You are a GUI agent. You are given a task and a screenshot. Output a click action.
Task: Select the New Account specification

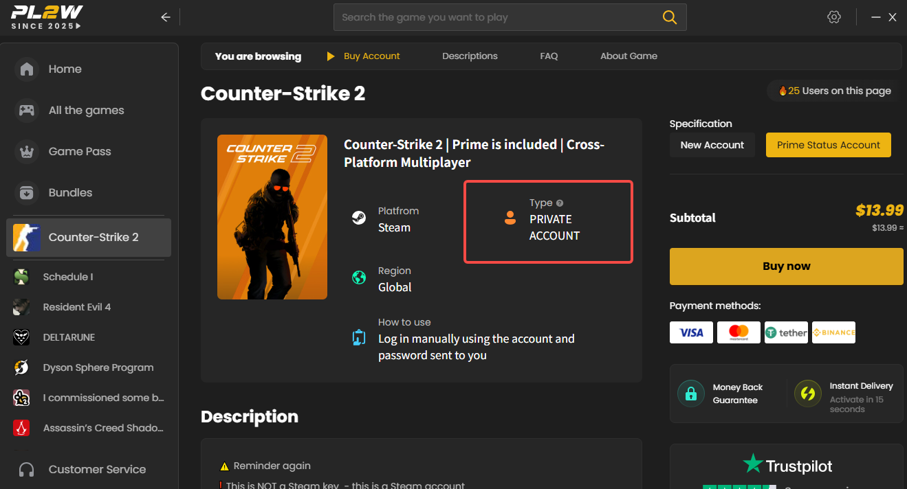pos(712,145)
